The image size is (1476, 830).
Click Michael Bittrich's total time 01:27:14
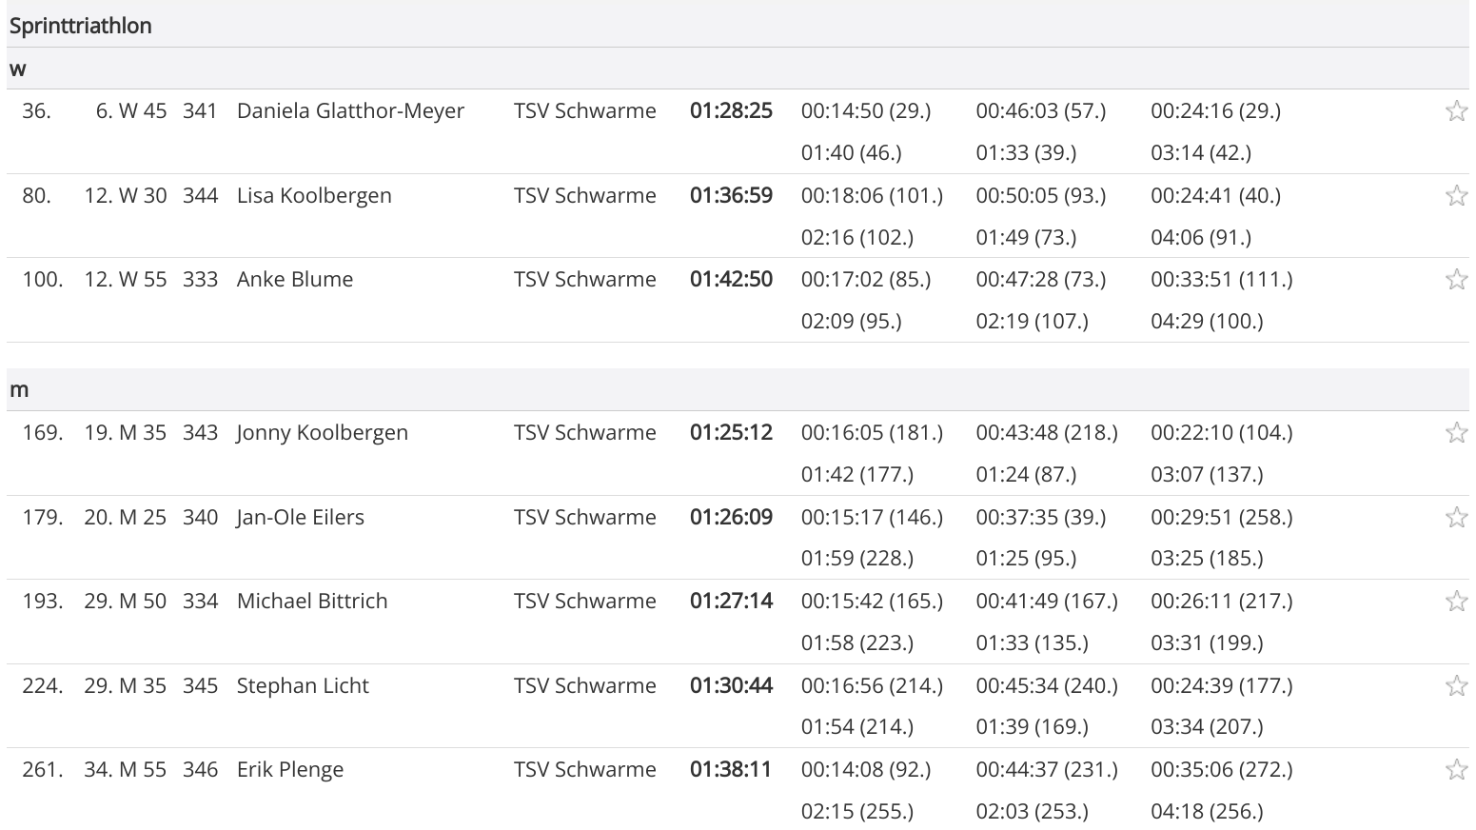click(x=731, y=602)
